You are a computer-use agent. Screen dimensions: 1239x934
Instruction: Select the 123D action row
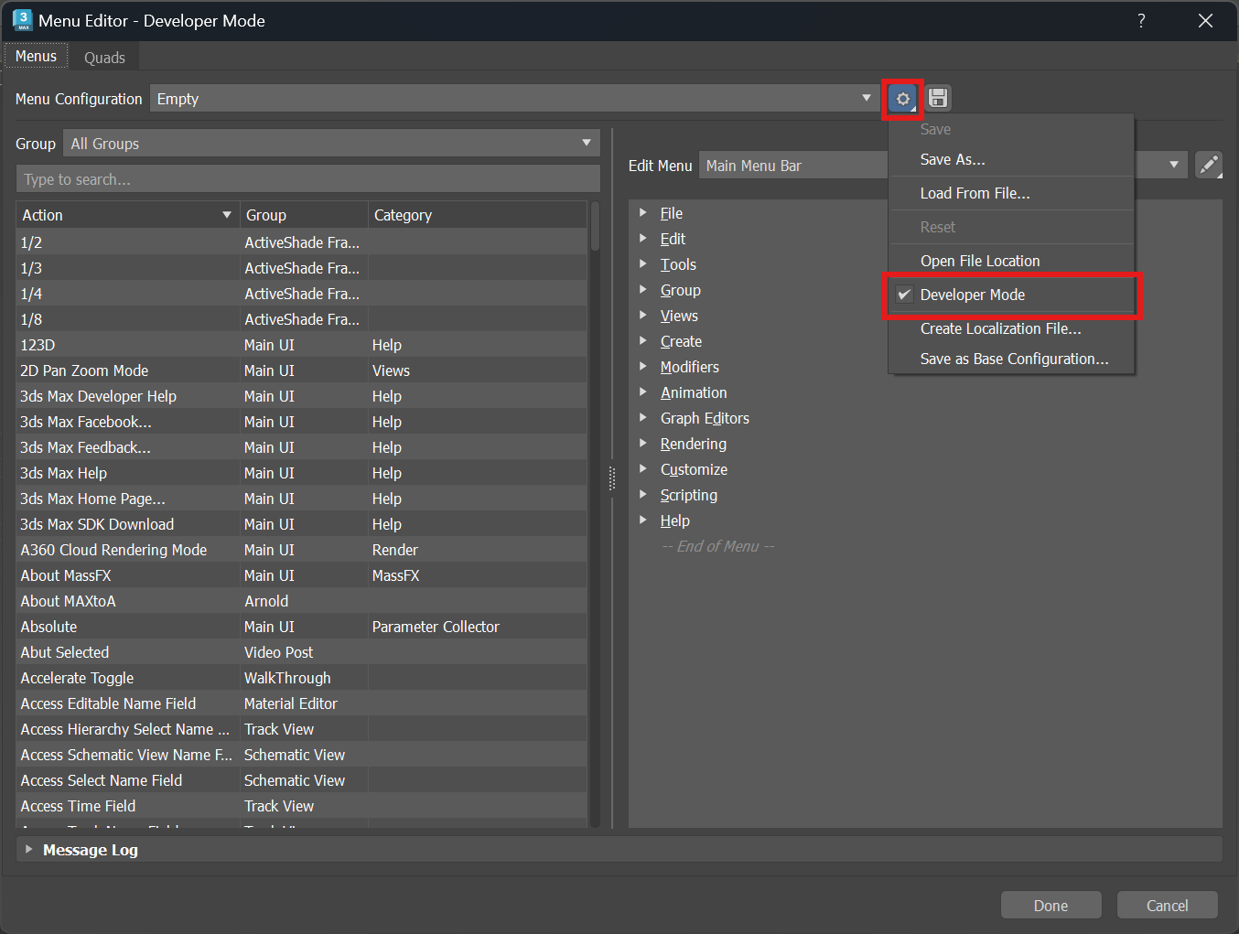click(x=302, y=345)
